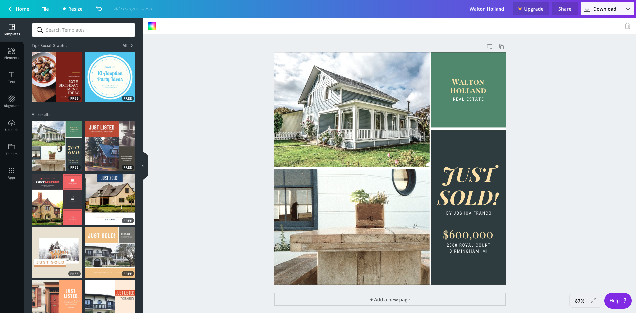Image resolution: width=636 pixels, height=313 pixels.
Task: Choose the beige snowy-house Just Sold template
Action: coord(57,253)
